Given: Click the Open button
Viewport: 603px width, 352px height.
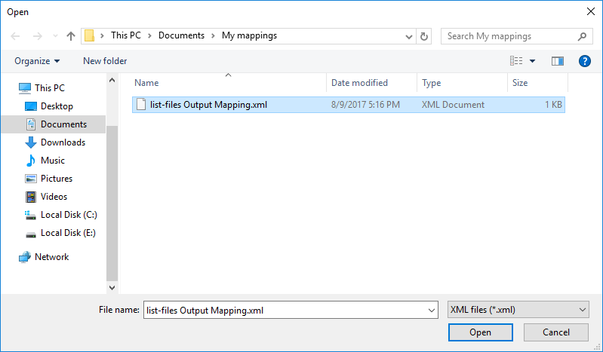Looking at the screenshot, I should point(480,332).
